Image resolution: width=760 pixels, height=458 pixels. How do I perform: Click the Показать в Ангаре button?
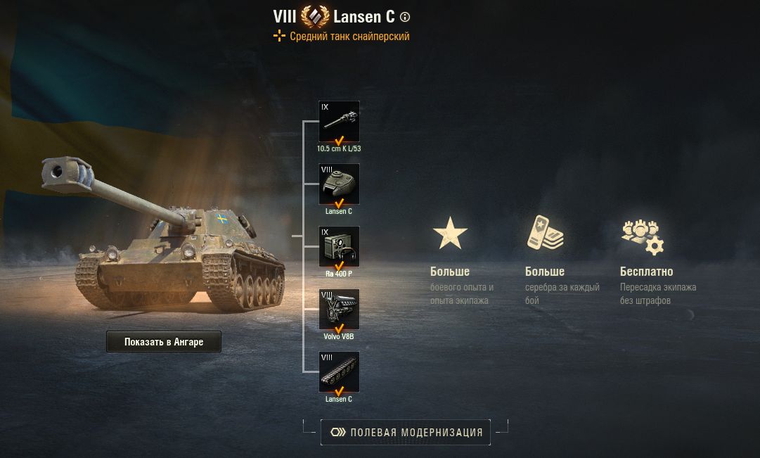[164, 341]
